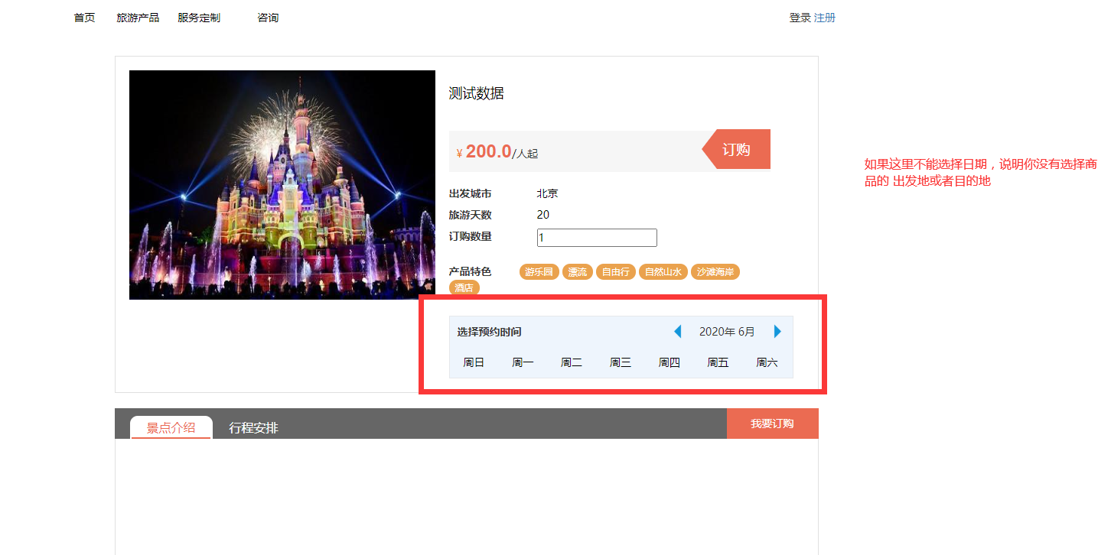Advance to next month in booking calendar
This screenshot has width=1111, height=555.
click(x=777, y=332)
